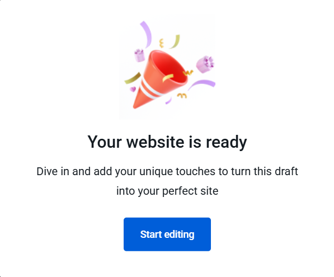Click the white stripes on the cone
The height and width of the screenshot is (277, 334).
tap(149, 90)
